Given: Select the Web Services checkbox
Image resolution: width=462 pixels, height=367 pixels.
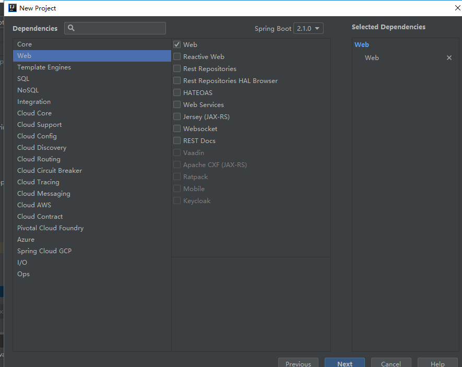Looking at the screenshot, I should tap(177, 104).
